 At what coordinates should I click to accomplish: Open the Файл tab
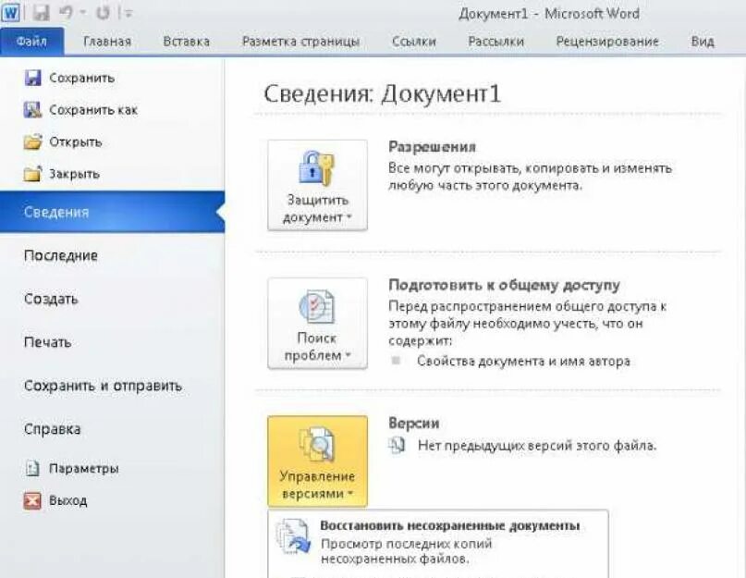coord(31,42)
